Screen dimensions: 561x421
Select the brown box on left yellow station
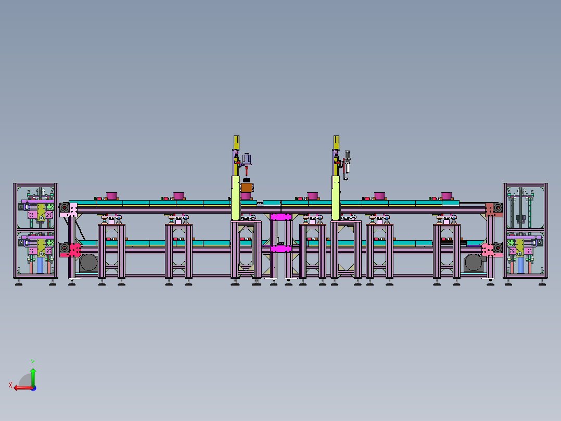pyautogui.click(x=247, y=188)
